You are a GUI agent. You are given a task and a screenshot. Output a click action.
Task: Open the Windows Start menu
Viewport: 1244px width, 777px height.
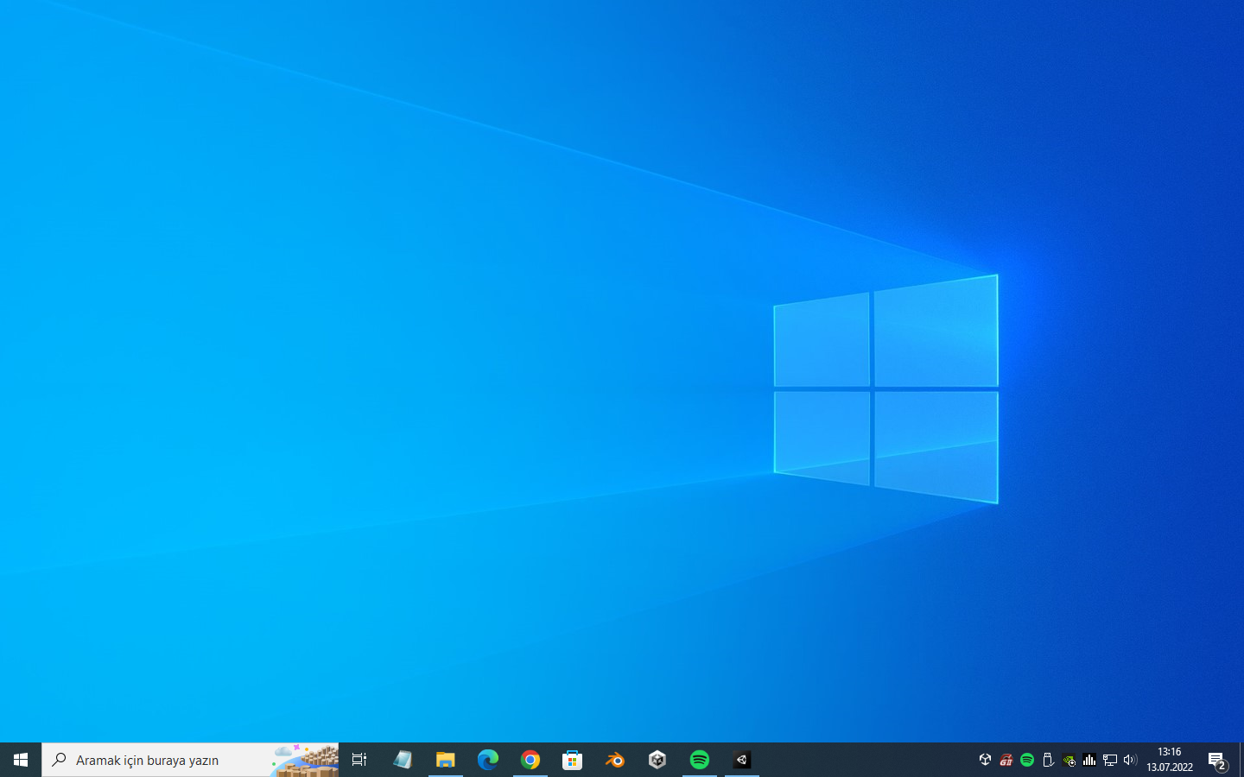(x=21, y=760)
